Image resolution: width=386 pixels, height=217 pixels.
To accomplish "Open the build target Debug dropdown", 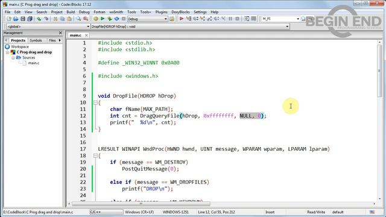I will pyautogui.click(x=166, y=19).
